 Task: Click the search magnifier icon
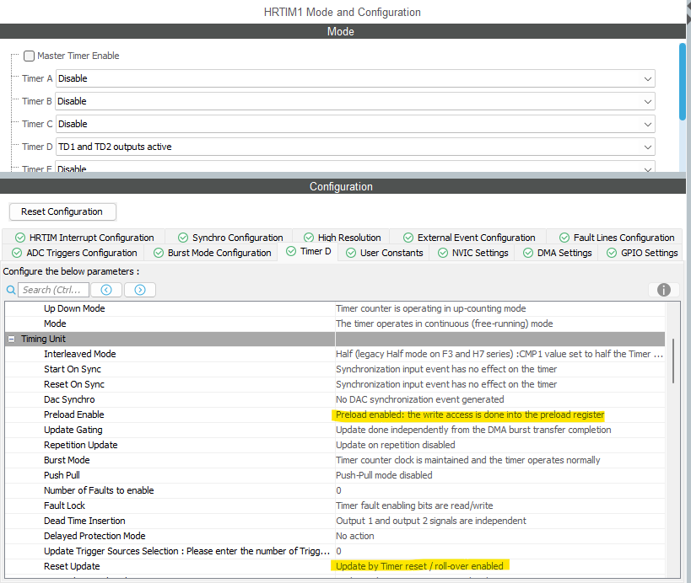[11, 290]
